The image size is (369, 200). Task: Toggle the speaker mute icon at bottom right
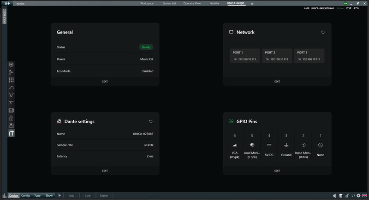(x=334, y=196)
